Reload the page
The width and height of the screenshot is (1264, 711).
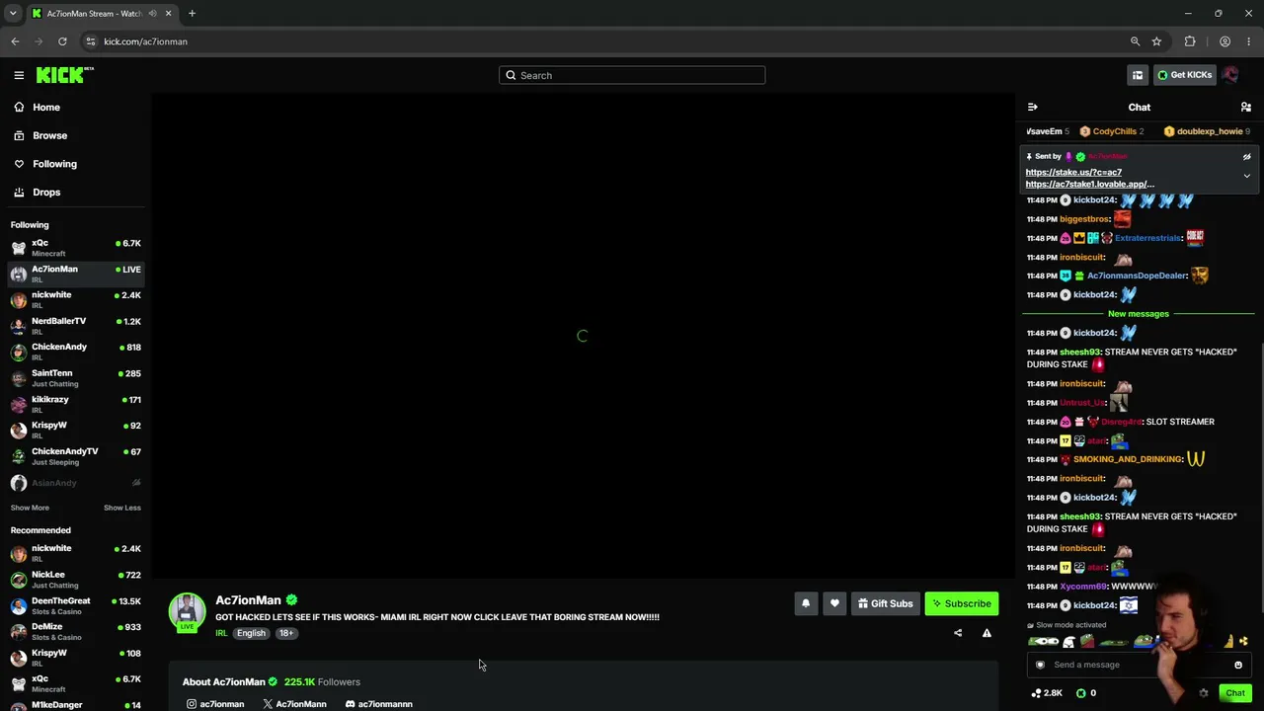pos(62,41)
